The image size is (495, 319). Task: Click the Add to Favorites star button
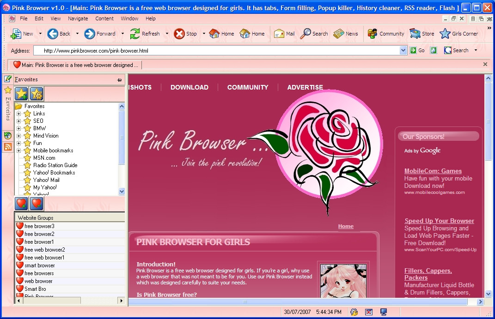click(21, 94)
